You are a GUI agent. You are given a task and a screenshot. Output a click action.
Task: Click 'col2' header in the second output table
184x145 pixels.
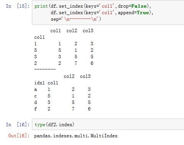[69, 76]
